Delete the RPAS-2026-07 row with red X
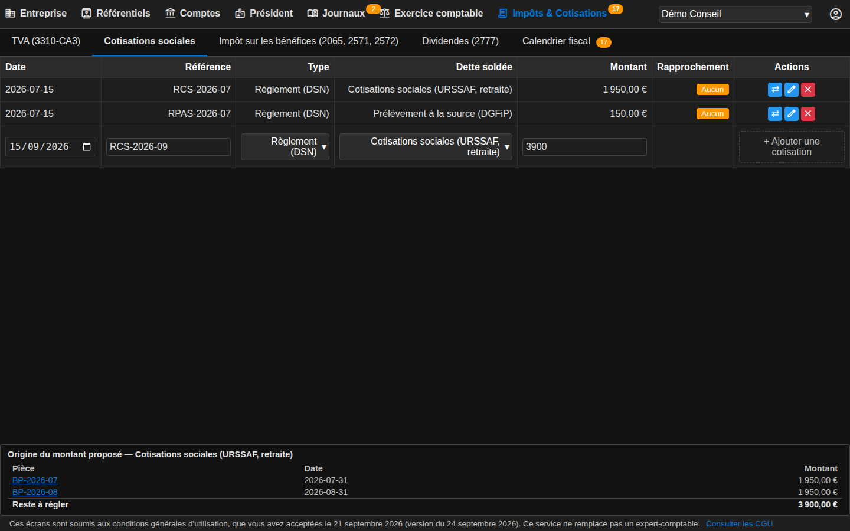This screenshot has height=531, width=850. pos(808,114)
